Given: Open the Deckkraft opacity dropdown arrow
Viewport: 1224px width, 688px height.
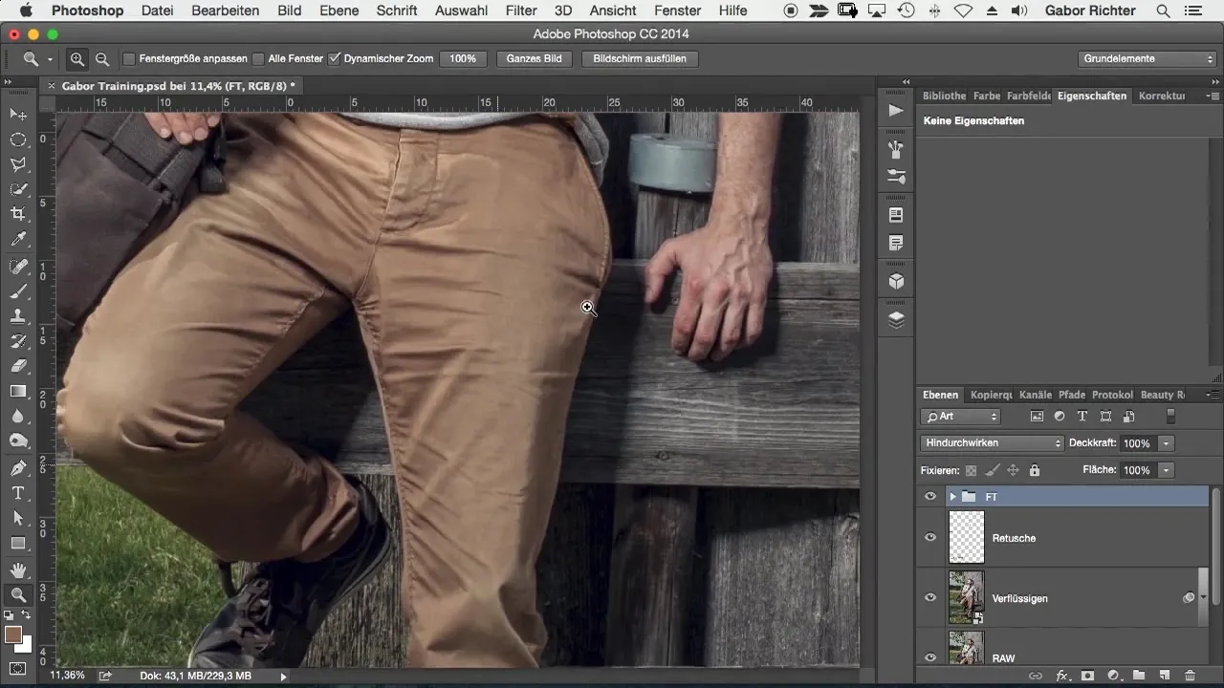Looking at the screenshot, I should (1166, 443).
